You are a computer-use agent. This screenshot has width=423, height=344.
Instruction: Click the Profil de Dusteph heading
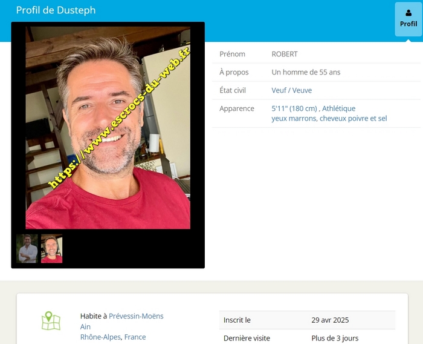point(56,10)
